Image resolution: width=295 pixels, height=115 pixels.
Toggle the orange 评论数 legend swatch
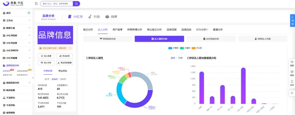tap(193, 48)
